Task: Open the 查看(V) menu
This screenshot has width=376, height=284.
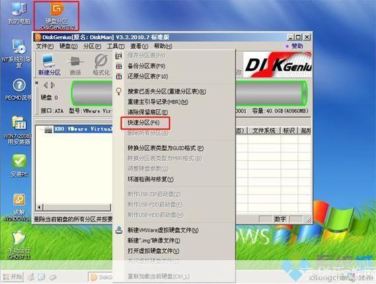Action: (x=139, y=46)
